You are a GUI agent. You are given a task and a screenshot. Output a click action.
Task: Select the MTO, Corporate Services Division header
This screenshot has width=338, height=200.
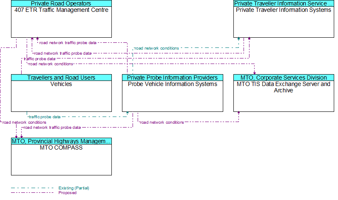284,78
